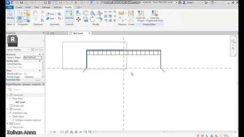Click Load into Project and Close
244x137 pixels.
(x=154, y=16)
